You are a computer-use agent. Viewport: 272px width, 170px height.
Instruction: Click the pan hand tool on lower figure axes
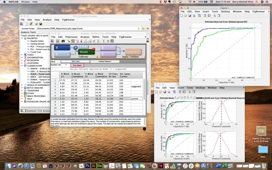(185, 98)
